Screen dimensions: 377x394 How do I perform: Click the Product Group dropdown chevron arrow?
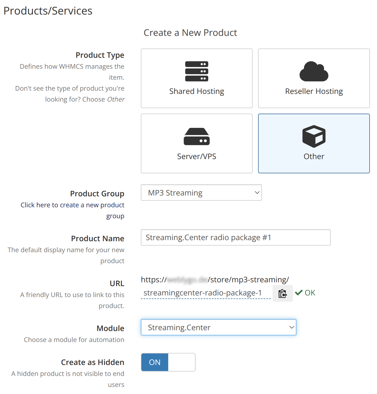(257, 192)
